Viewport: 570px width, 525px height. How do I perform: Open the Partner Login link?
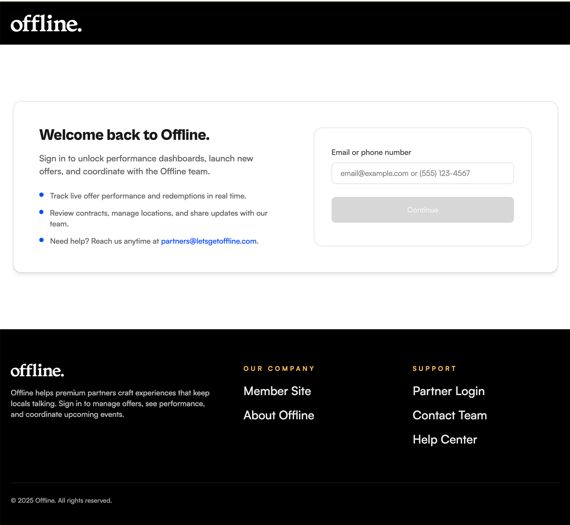[448, 391]
